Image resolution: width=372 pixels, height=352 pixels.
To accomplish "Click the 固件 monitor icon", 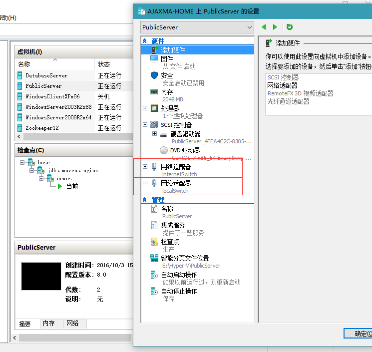I will pos(154,58).
